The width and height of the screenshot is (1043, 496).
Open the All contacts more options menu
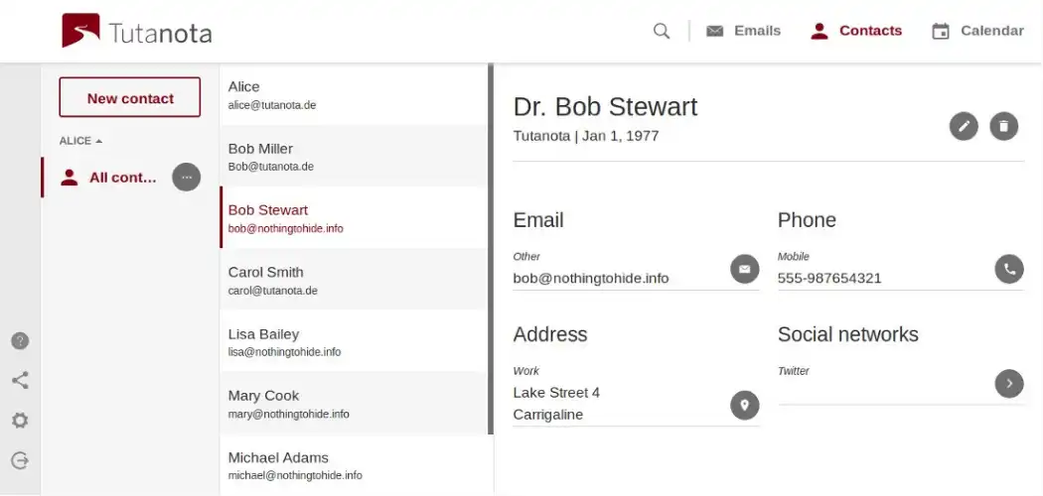tap(186, 178)
